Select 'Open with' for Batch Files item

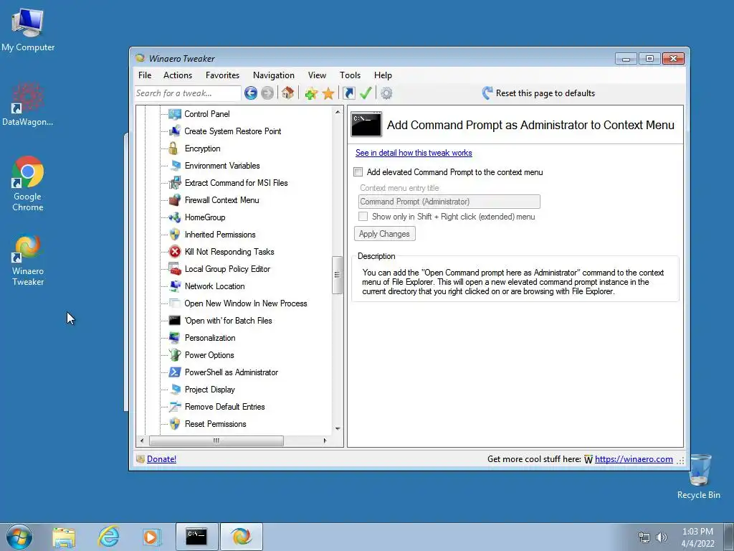[x=228, y=321]
